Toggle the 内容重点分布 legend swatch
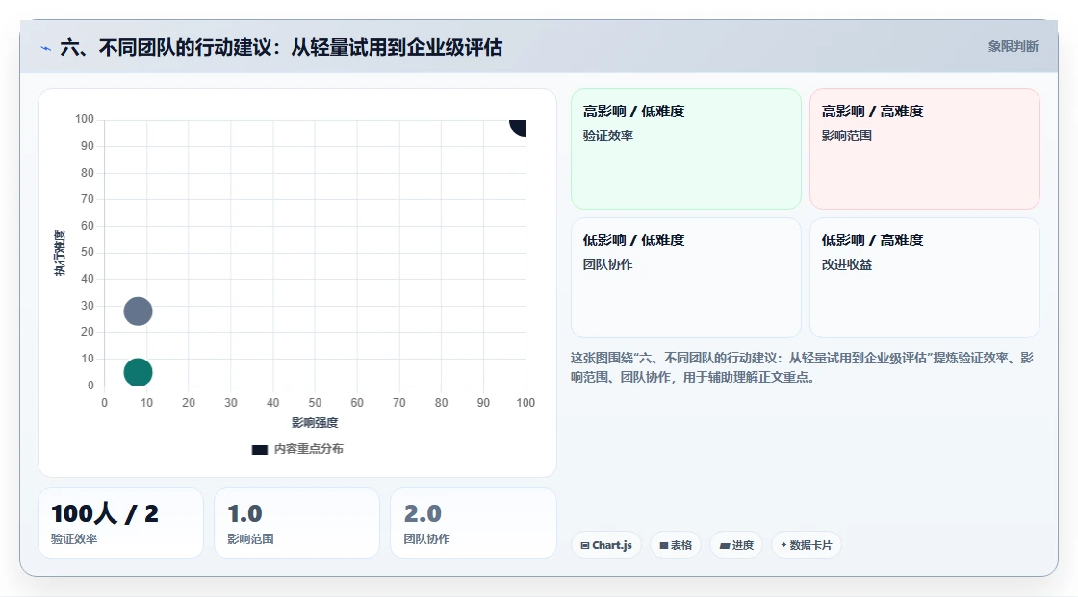 [x=260, y=449]
